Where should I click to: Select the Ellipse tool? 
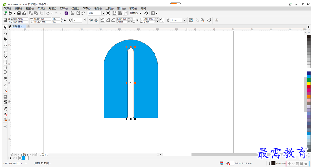click(x=5, y=67)
